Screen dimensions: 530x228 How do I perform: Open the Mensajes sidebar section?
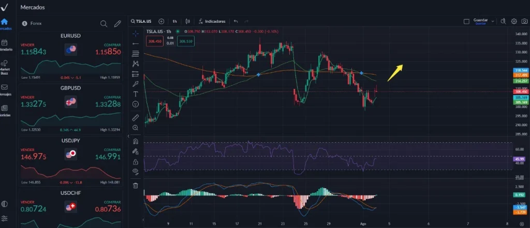4,87
